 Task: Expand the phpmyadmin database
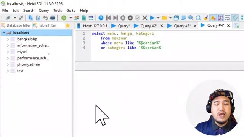pyautogui.click(x=8, y=64)
